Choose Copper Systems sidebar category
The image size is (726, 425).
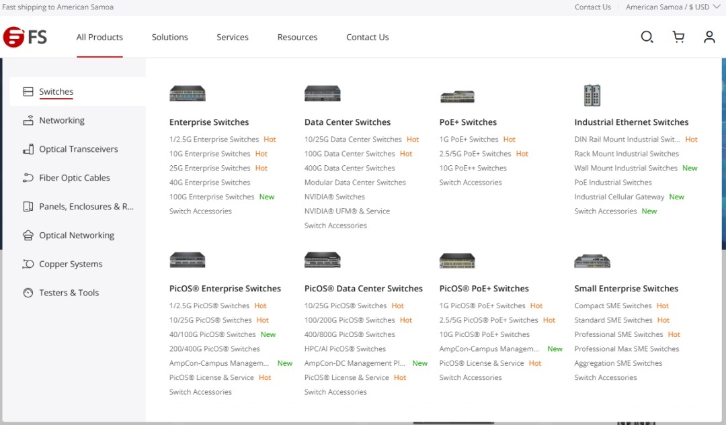(71, 264)
